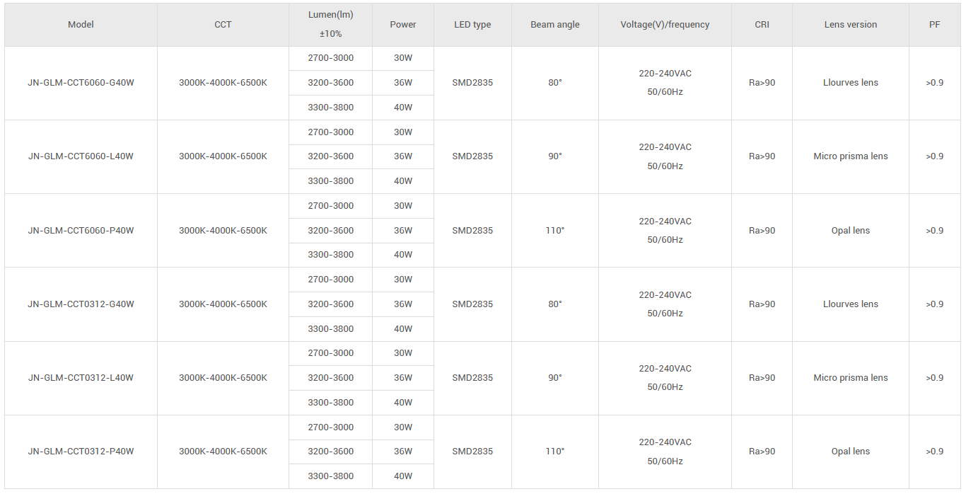Click Micro prisma lens in CCT0312-L40W row
This screenshot has width=966, height=494.
point(850,378)
